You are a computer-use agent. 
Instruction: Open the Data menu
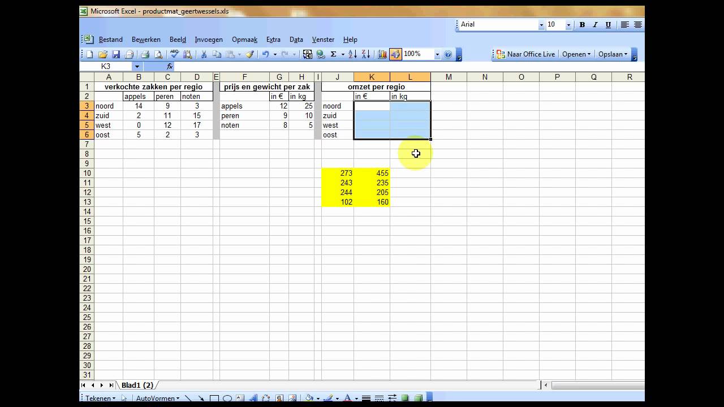296,40
